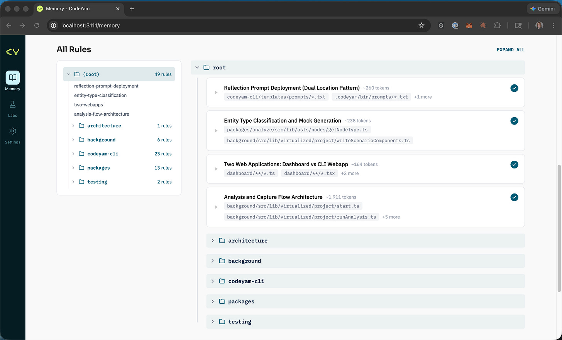Go back in browser history

(x=9, y=25)
